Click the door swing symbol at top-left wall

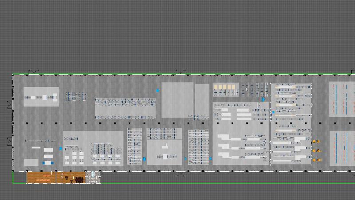pyautogui.click(x=33, y=72)
